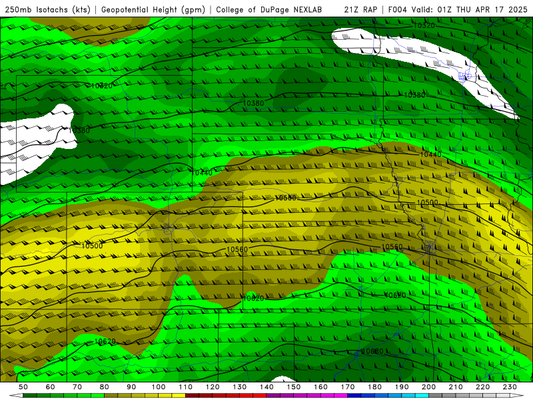The image size is (533, 399).
Task: Click the 10380 contour label inside the white patch
Action: click(79, 130)
